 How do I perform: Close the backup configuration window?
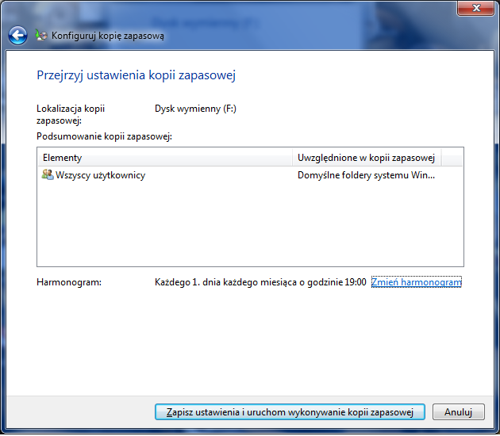(475, 9)
